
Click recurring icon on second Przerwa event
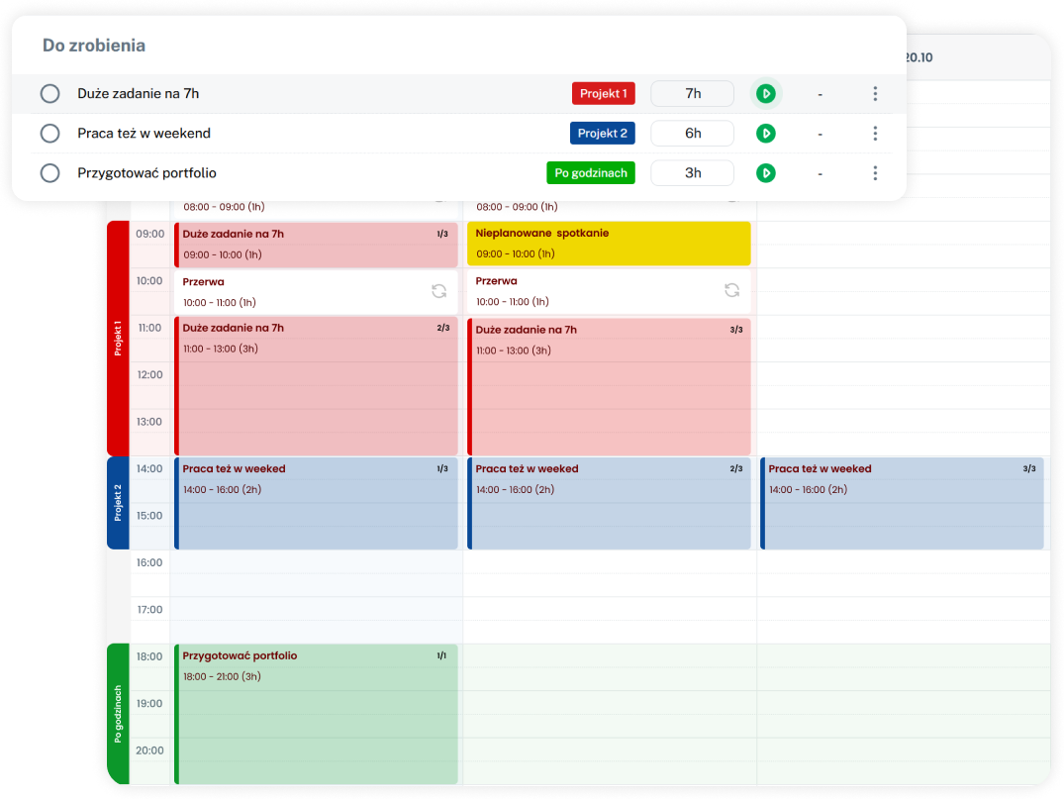tap(731, 290)
